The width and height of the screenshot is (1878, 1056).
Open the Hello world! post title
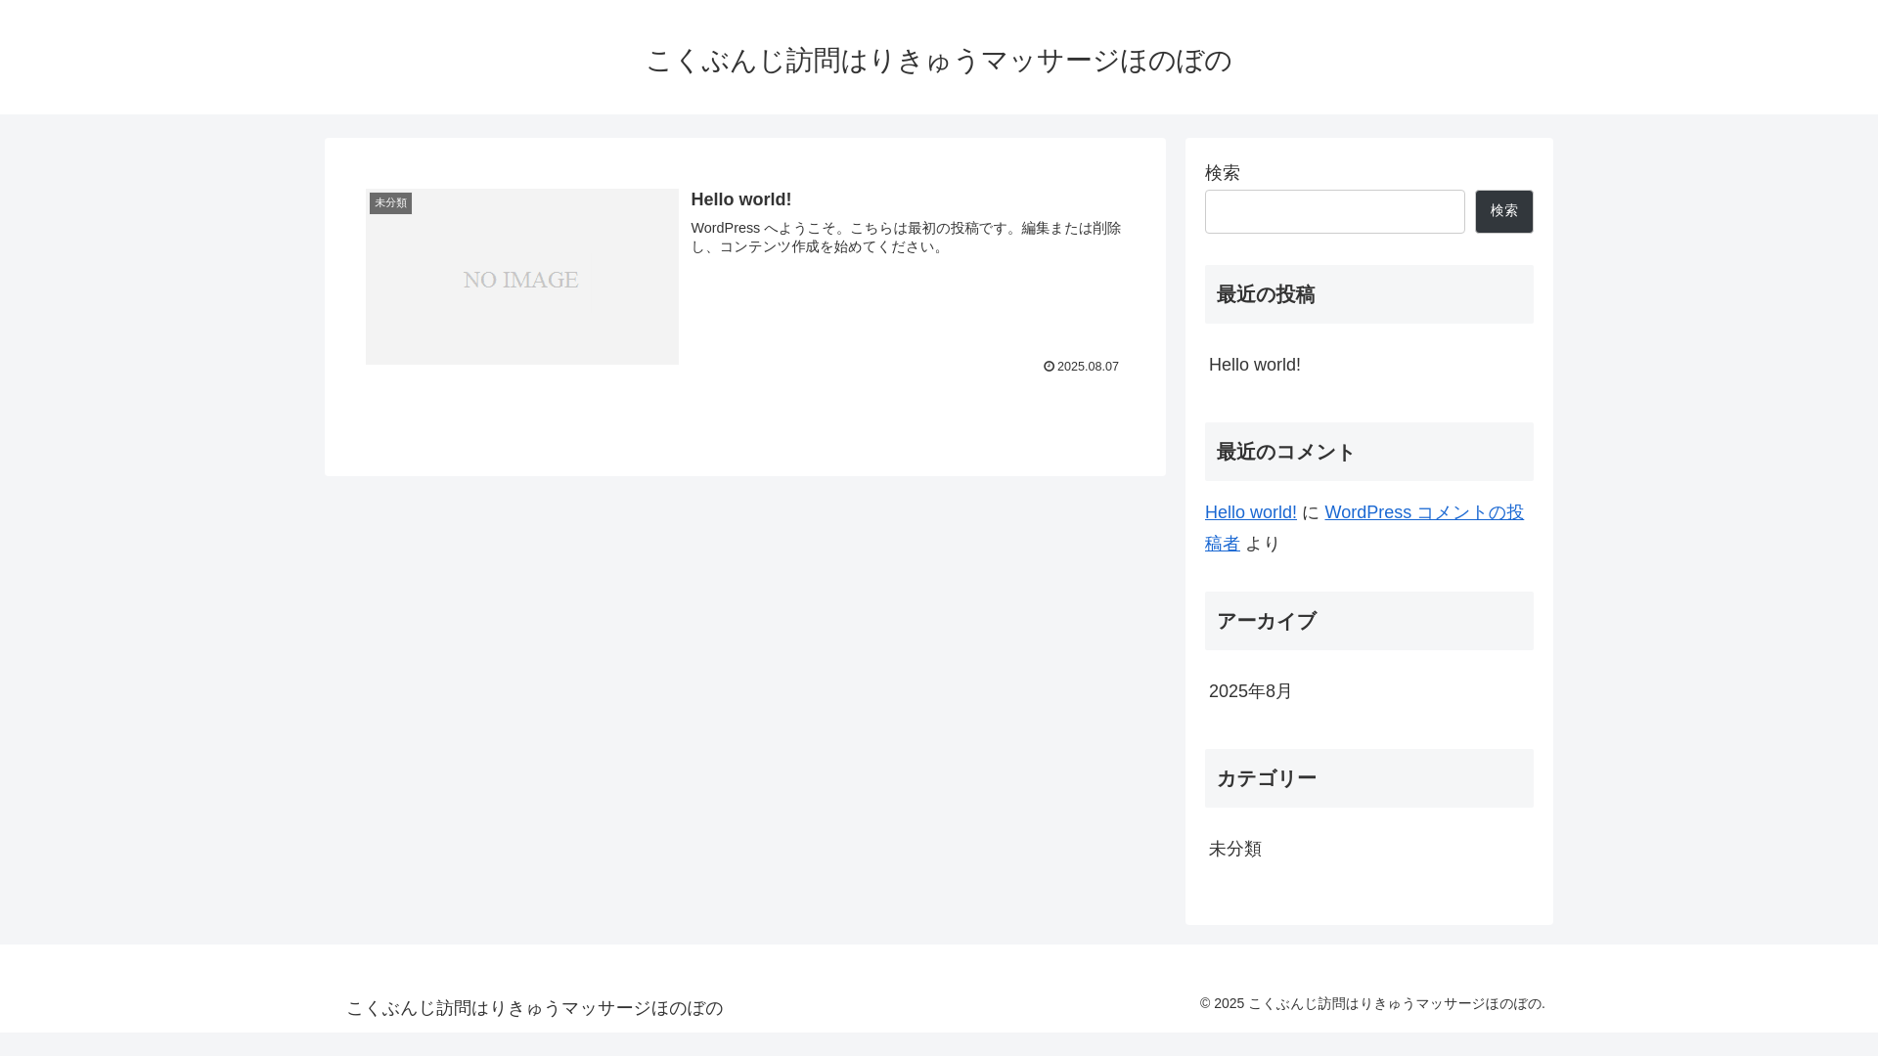pos(741,199)
